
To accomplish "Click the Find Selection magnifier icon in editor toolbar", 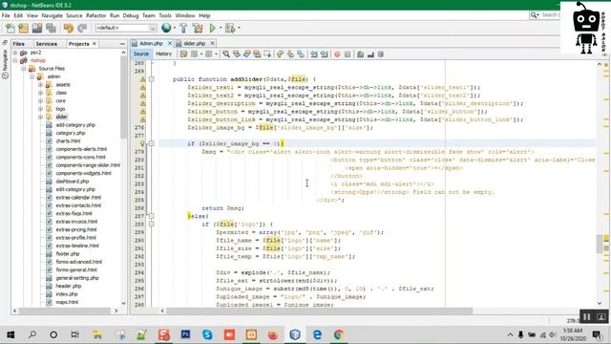I will 226,54.
